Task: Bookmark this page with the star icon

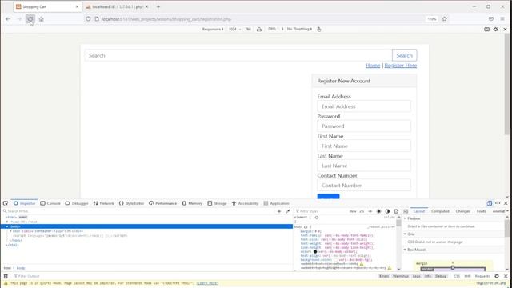Action: point(445,19)
